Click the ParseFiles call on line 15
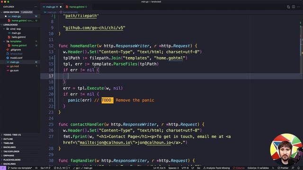Viewport: 303px width, 170px height. [x=125, y=64]
